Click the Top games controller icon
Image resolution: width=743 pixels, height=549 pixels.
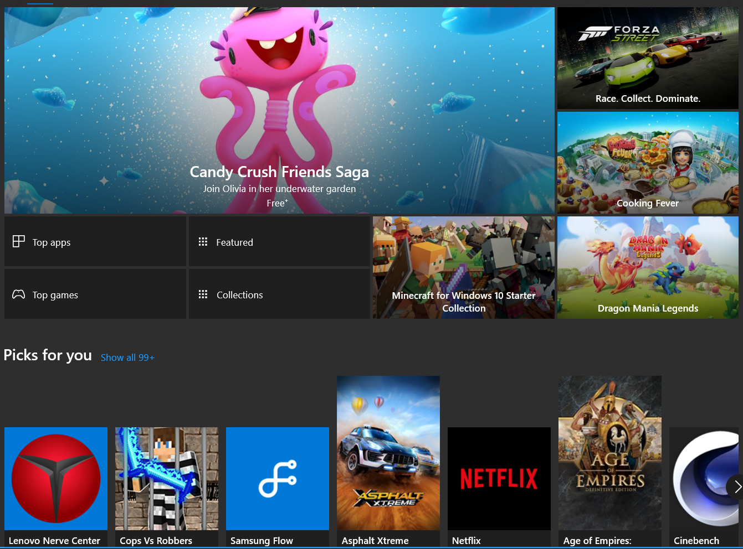[x=19, y=294]
